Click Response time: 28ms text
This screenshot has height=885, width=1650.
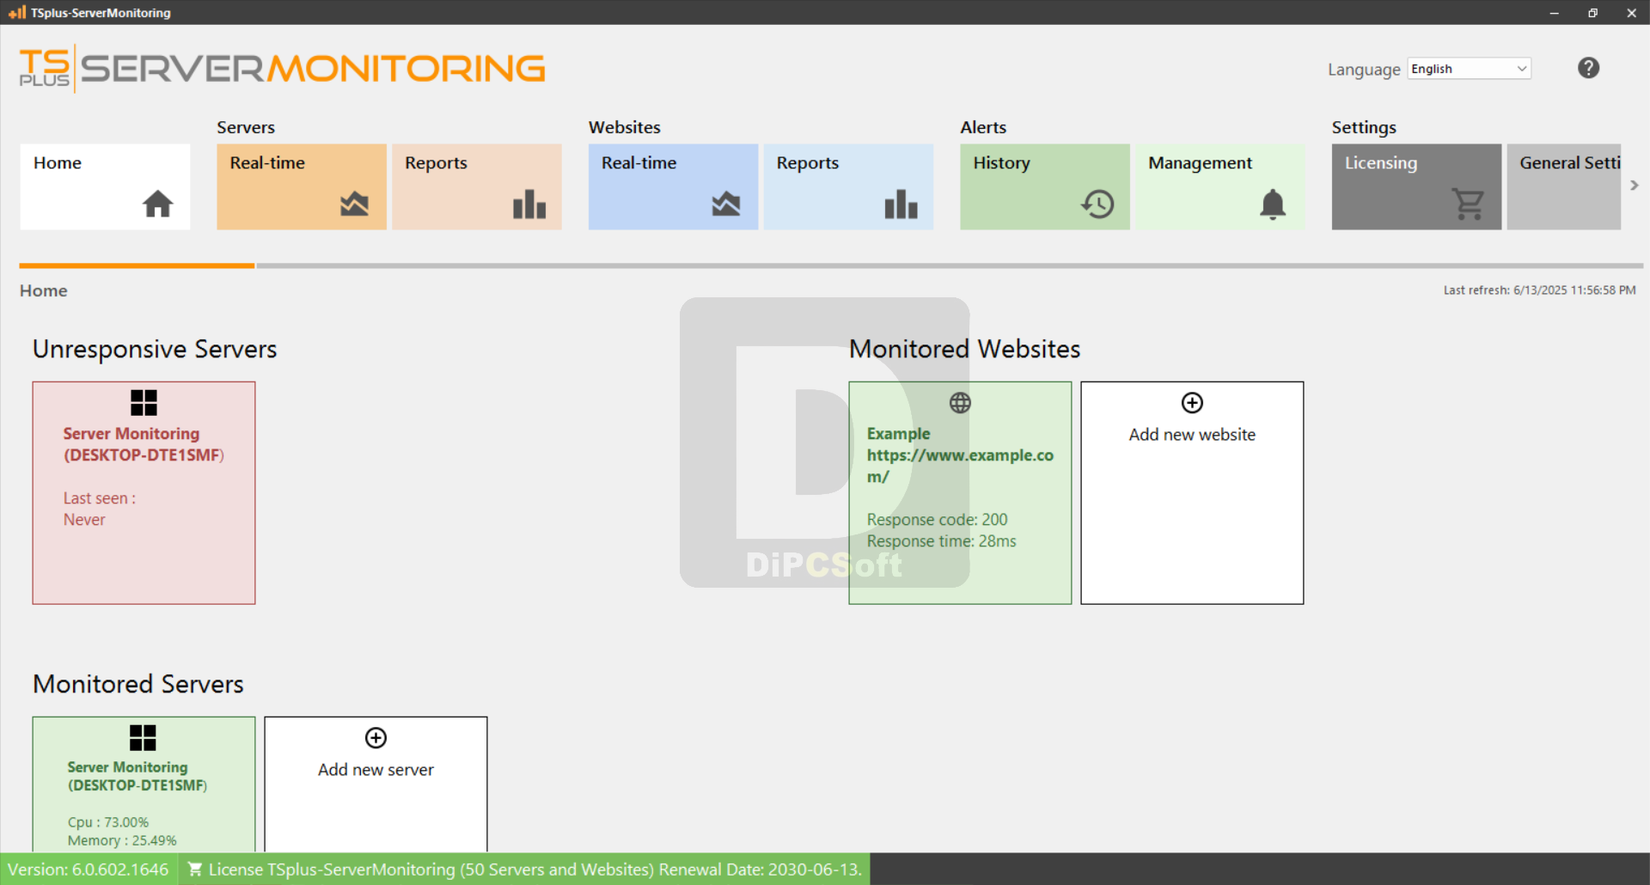coord(941,541)
